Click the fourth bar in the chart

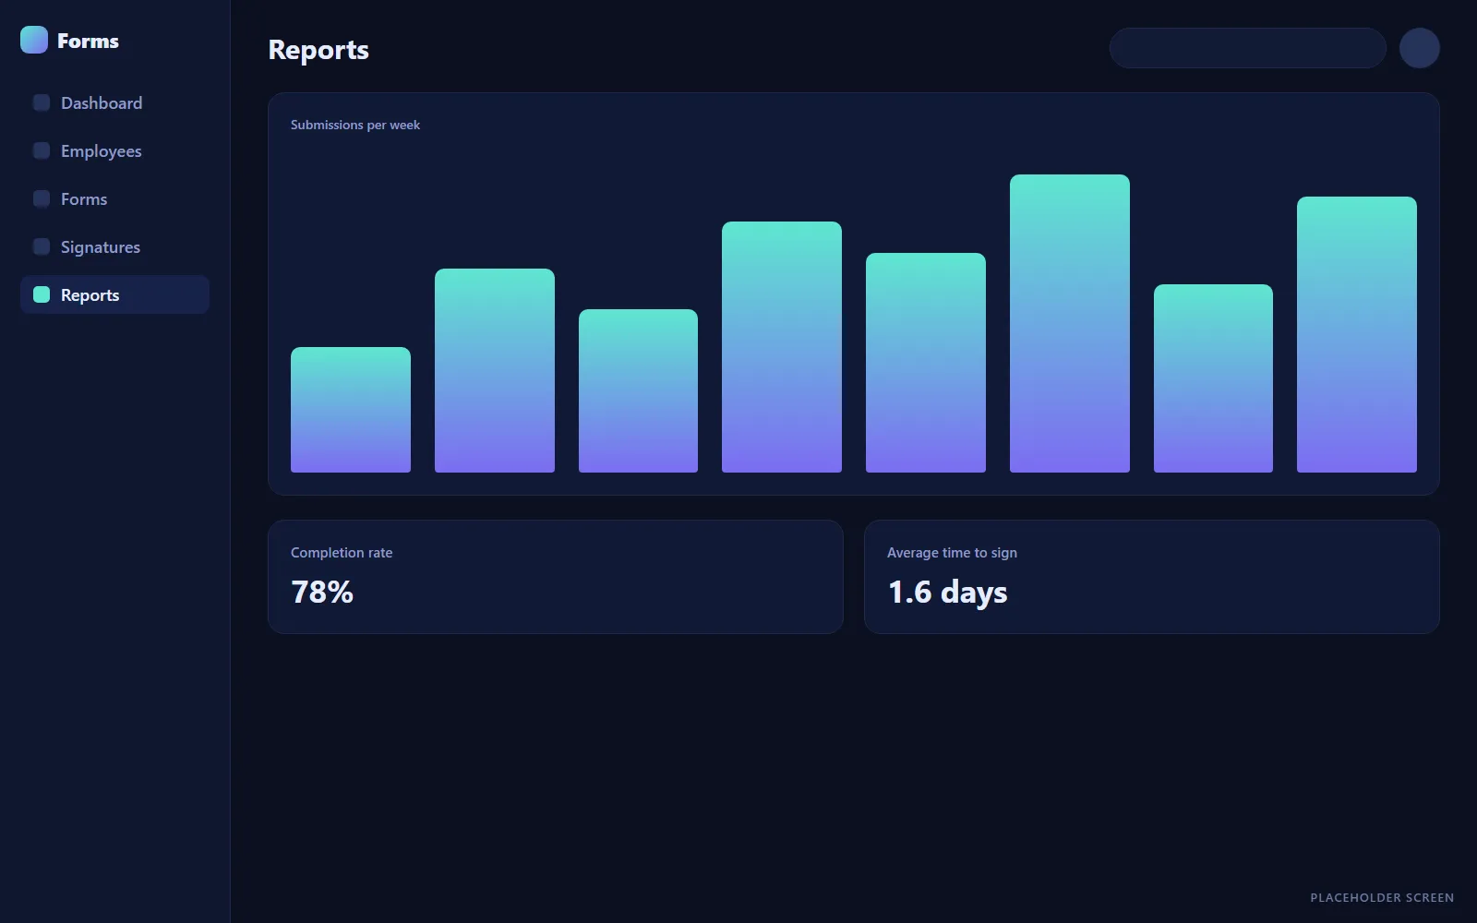click(x=782, y=347)
